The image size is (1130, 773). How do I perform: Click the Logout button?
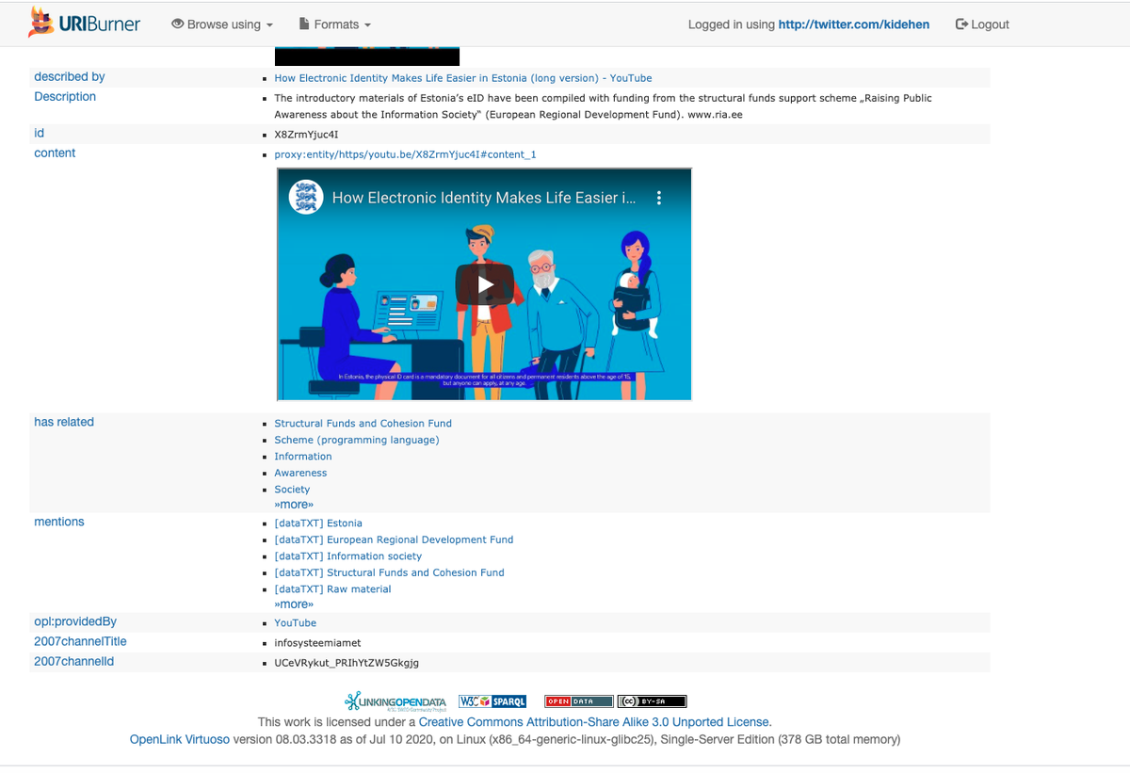982,24
